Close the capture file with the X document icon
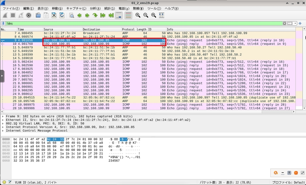The image size is (306, 185). click(x=54, y=15)
